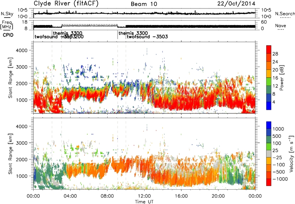Pick the bottom blue segment of the power colorbar
Screen dimensions: 295x204
point(269,106)
